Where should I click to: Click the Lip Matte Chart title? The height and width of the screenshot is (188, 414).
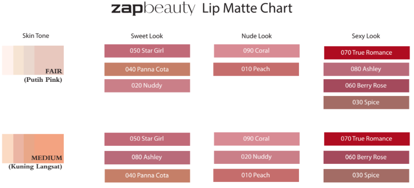click(x=247, y=8)
